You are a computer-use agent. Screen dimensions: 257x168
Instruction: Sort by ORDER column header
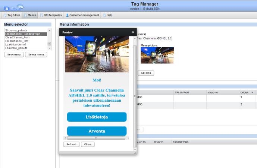[x=244, y=92]
